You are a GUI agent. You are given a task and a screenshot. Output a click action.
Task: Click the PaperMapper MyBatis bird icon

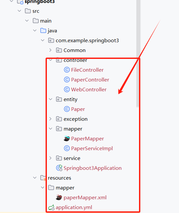67,138
